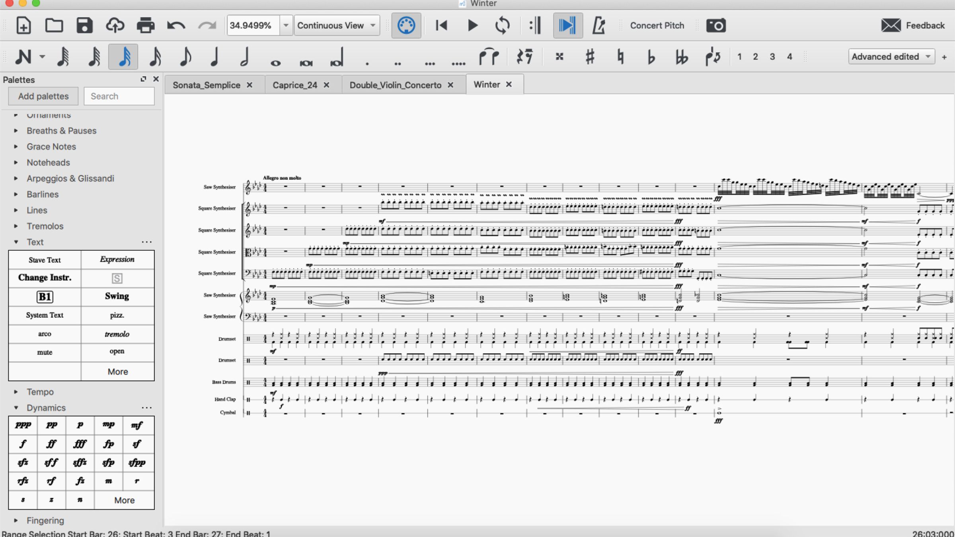Switch to the Caprice_24 tab

[295, 85]
